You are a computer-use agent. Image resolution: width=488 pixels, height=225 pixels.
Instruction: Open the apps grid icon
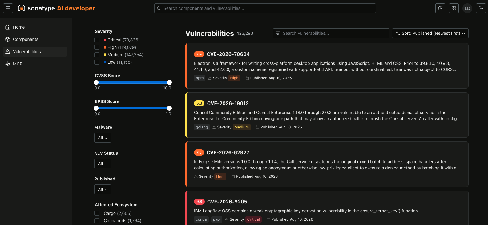[x=454, y=8]
